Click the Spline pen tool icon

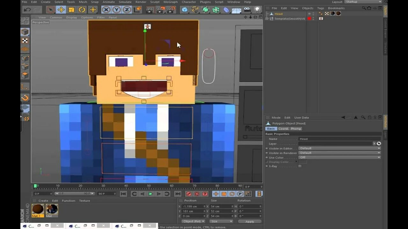[x=195, y=10]
